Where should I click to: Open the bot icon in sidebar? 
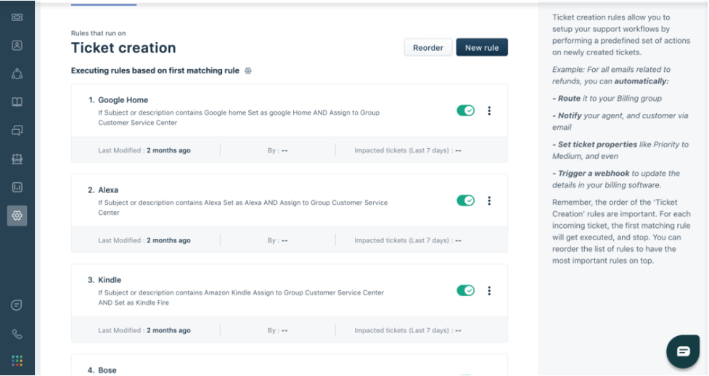[17, 159]
